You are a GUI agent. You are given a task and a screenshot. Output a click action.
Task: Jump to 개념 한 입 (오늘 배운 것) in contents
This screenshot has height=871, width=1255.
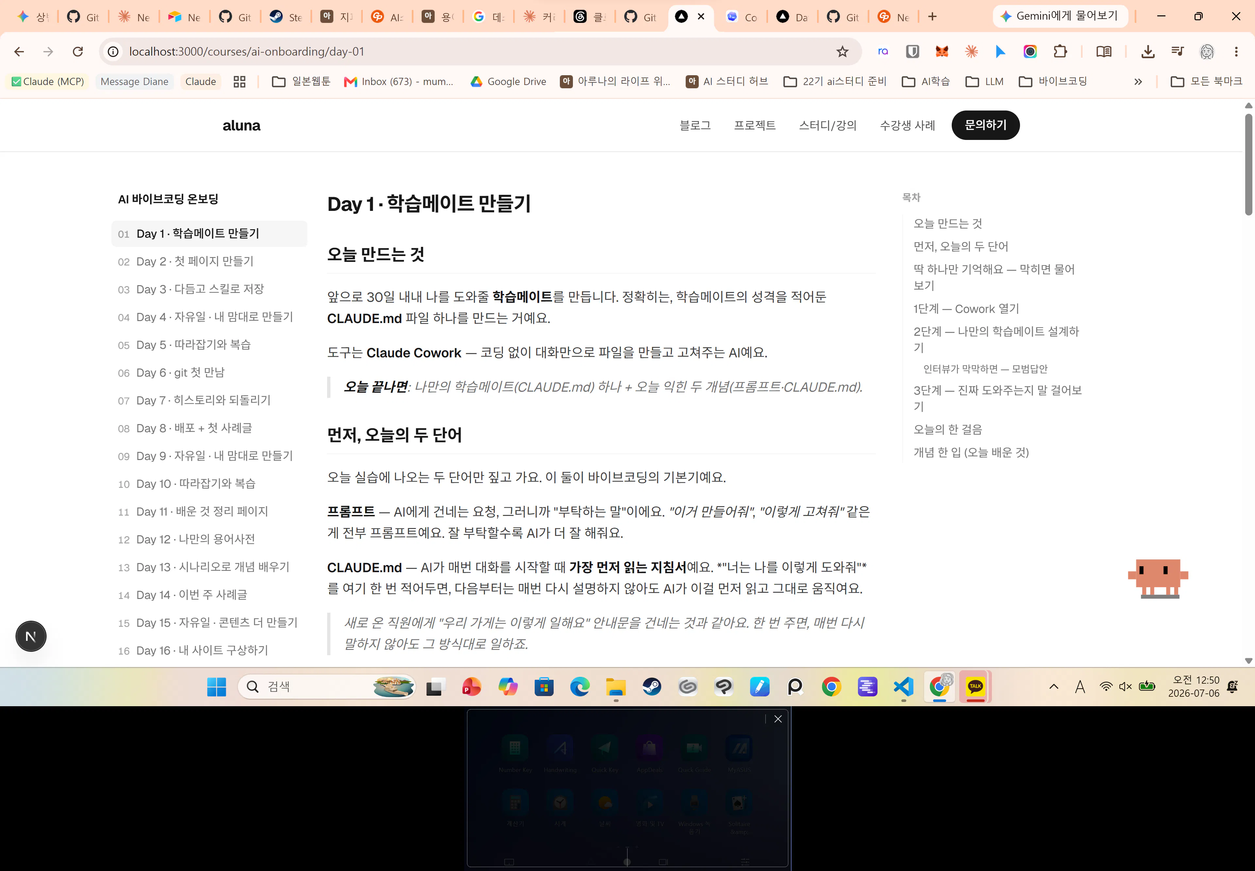click(971, 453)
